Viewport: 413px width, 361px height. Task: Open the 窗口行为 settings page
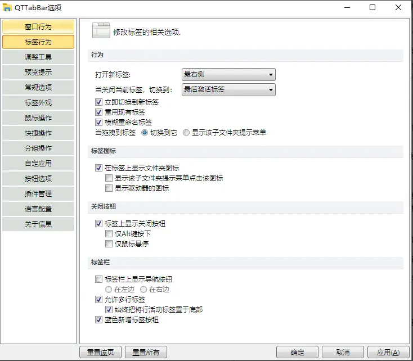tap(38, 26)
